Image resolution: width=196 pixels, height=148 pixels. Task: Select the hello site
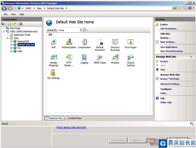(20, 51)
